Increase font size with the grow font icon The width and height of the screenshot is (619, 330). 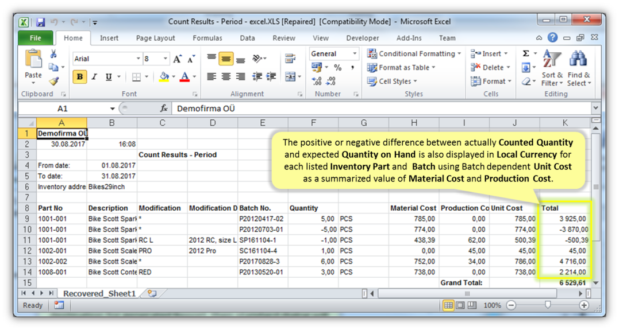click(177, 59)
